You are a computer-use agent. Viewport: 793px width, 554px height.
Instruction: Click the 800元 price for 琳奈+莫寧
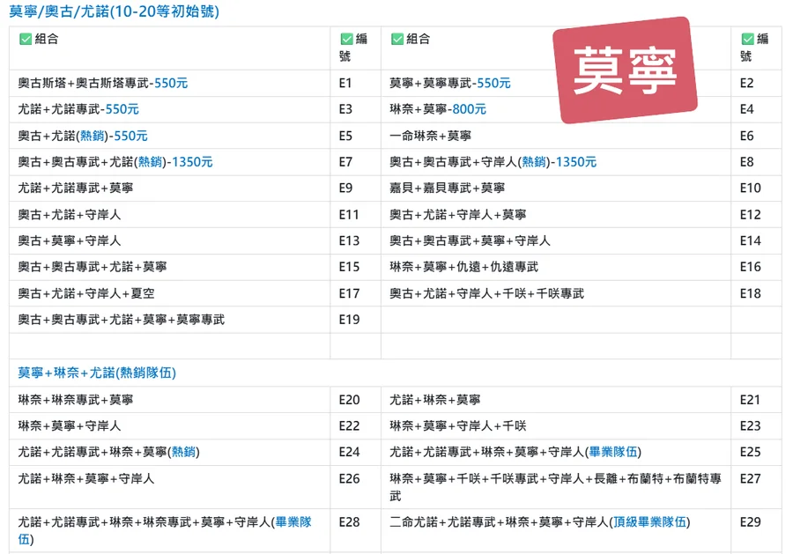(x=468, y=109)
